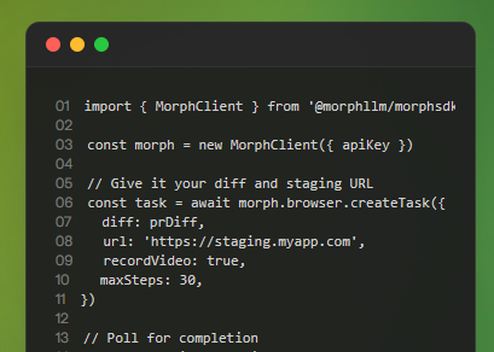Click line number 08 in the gutter

63,242
